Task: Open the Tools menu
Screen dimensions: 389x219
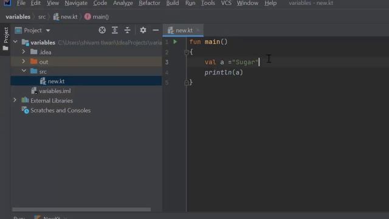Action: pyautogui.click(x=208, y=3)
